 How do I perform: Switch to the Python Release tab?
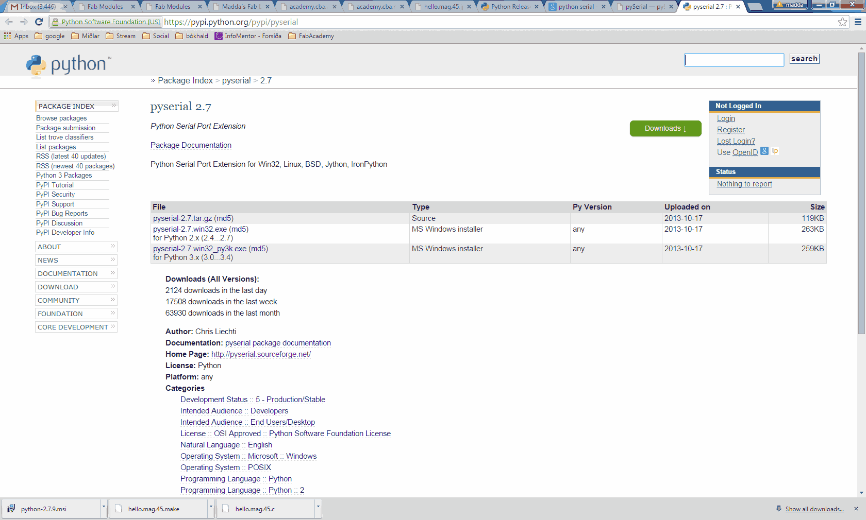[x=509, y=7]
